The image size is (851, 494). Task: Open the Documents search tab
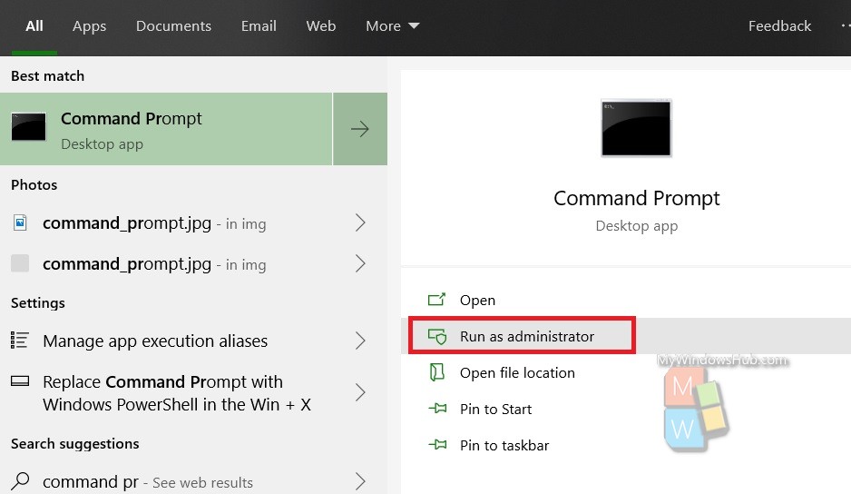(173, 26)
